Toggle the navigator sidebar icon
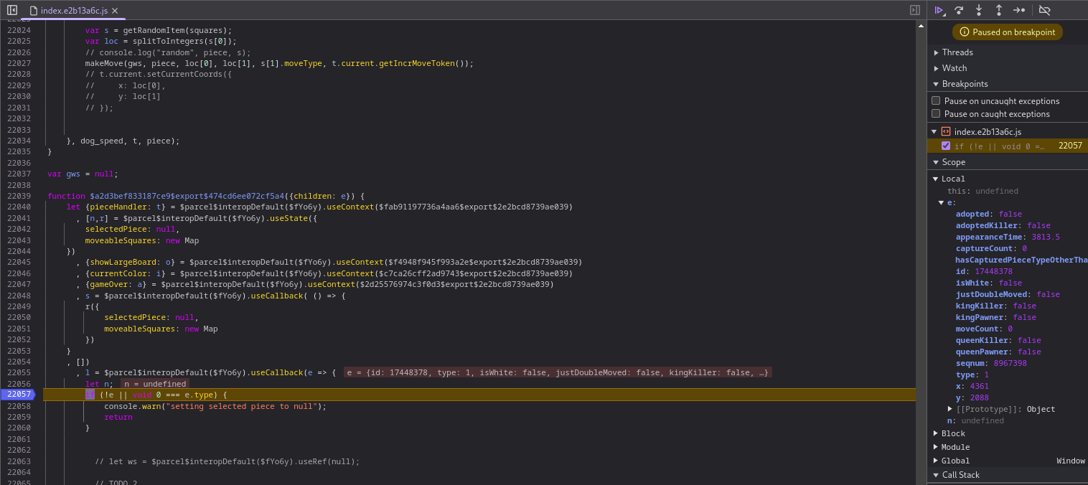The width and height of the screenshot is (1088, 485). pyautogui.click(x=11, y=10)
